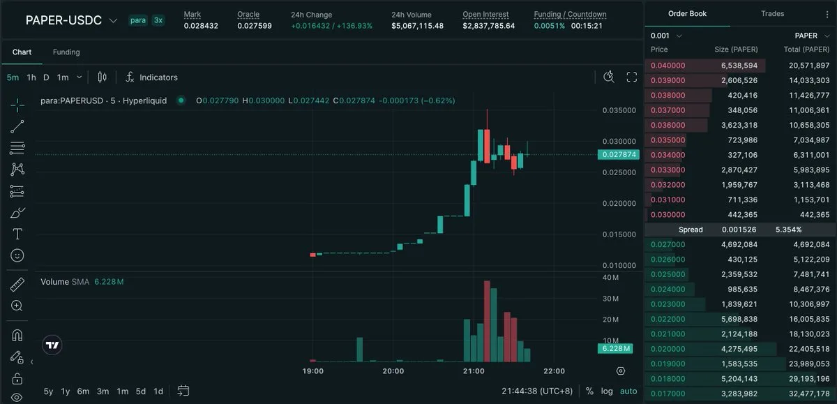Viewport: 837px width, 404px height.
Task: Click the 0.027000 bid price row
Action: (740, 244)
